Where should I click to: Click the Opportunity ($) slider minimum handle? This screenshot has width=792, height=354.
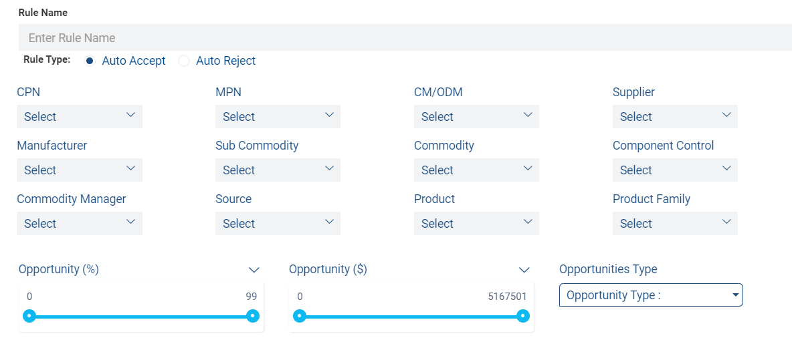click(x=300, y=316)
